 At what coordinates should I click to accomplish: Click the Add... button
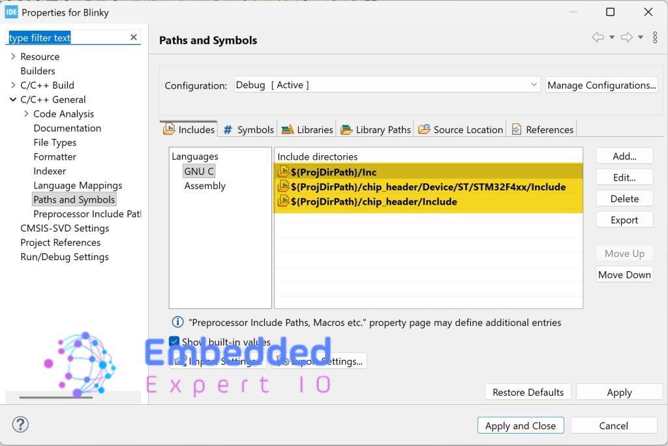(624, 156)
